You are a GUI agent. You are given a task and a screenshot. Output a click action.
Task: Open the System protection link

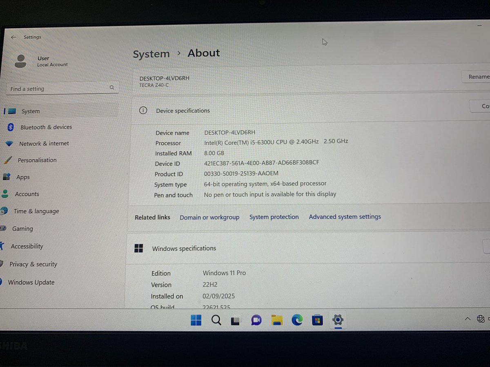[274, 217]
